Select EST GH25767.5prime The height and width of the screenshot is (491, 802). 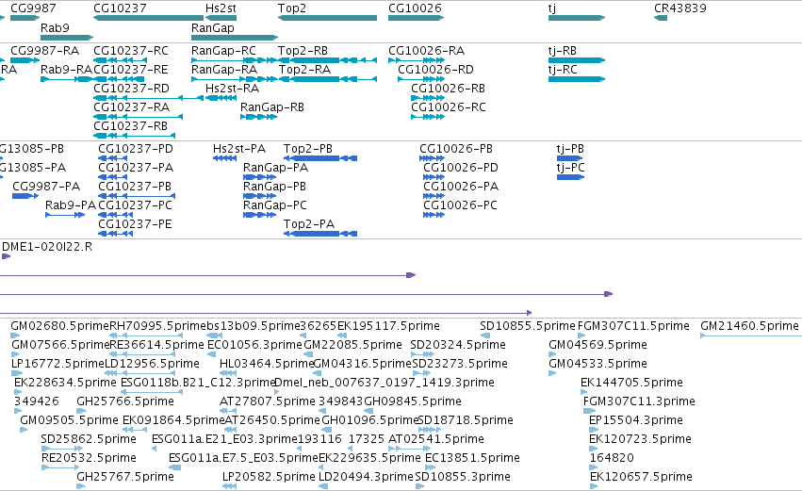point(81,487)
